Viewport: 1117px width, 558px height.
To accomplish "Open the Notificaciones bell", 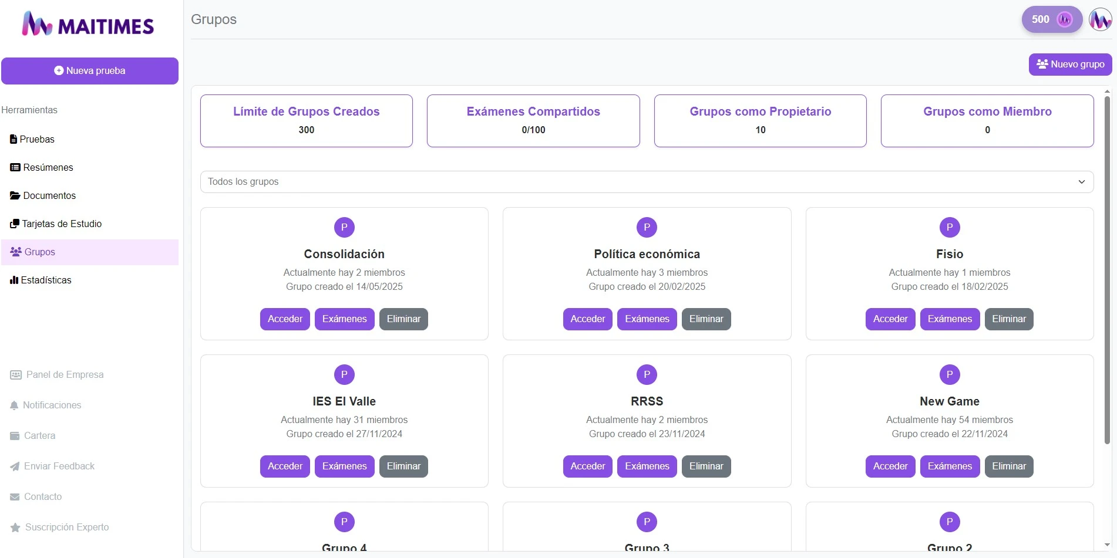I will [x=52, y=405].
